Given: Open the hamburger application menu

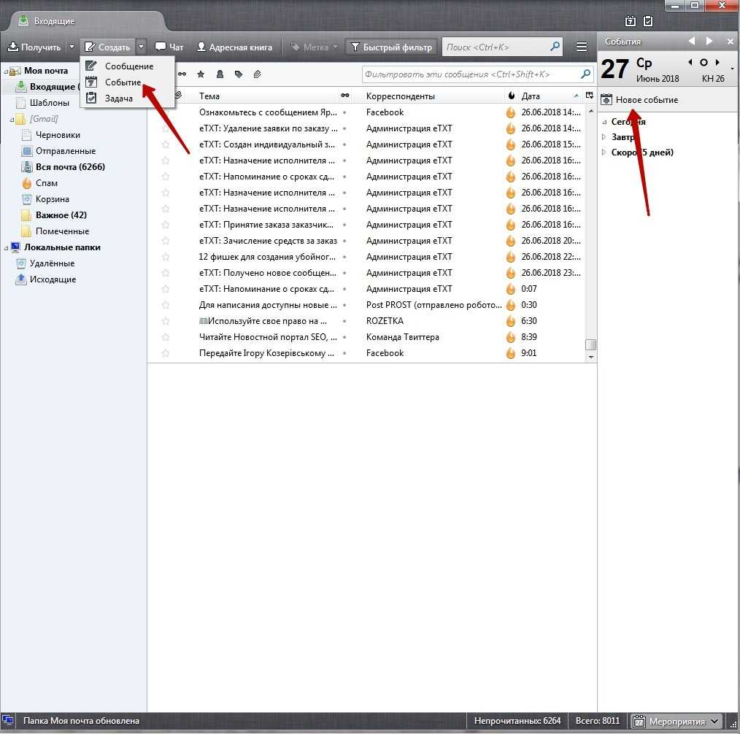Looking at the screenshot, I should click(582, 47).
